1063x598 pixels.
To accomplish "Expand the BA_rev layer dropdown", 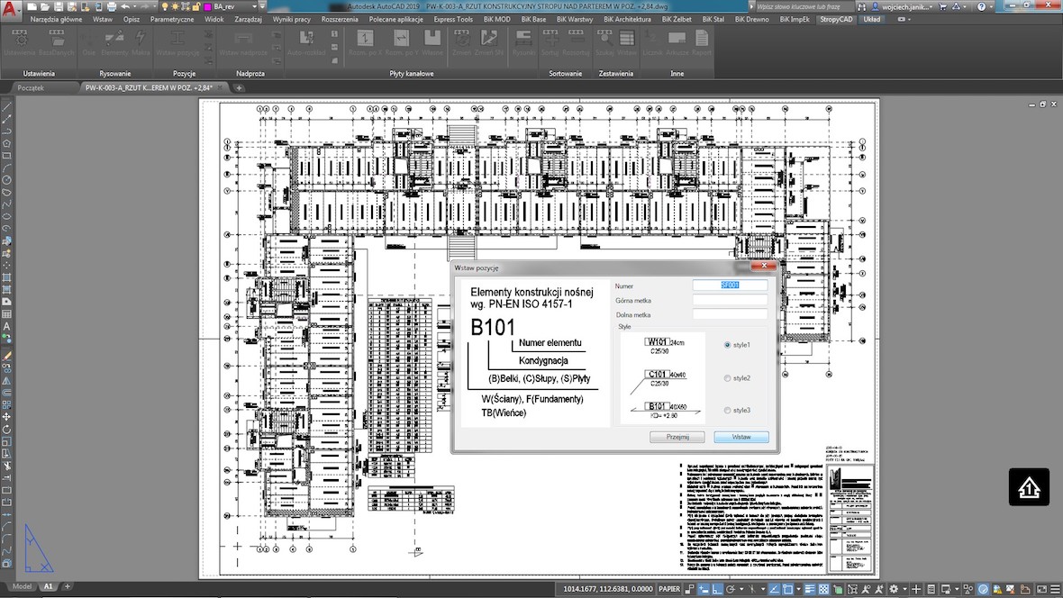I will point(254,7).
